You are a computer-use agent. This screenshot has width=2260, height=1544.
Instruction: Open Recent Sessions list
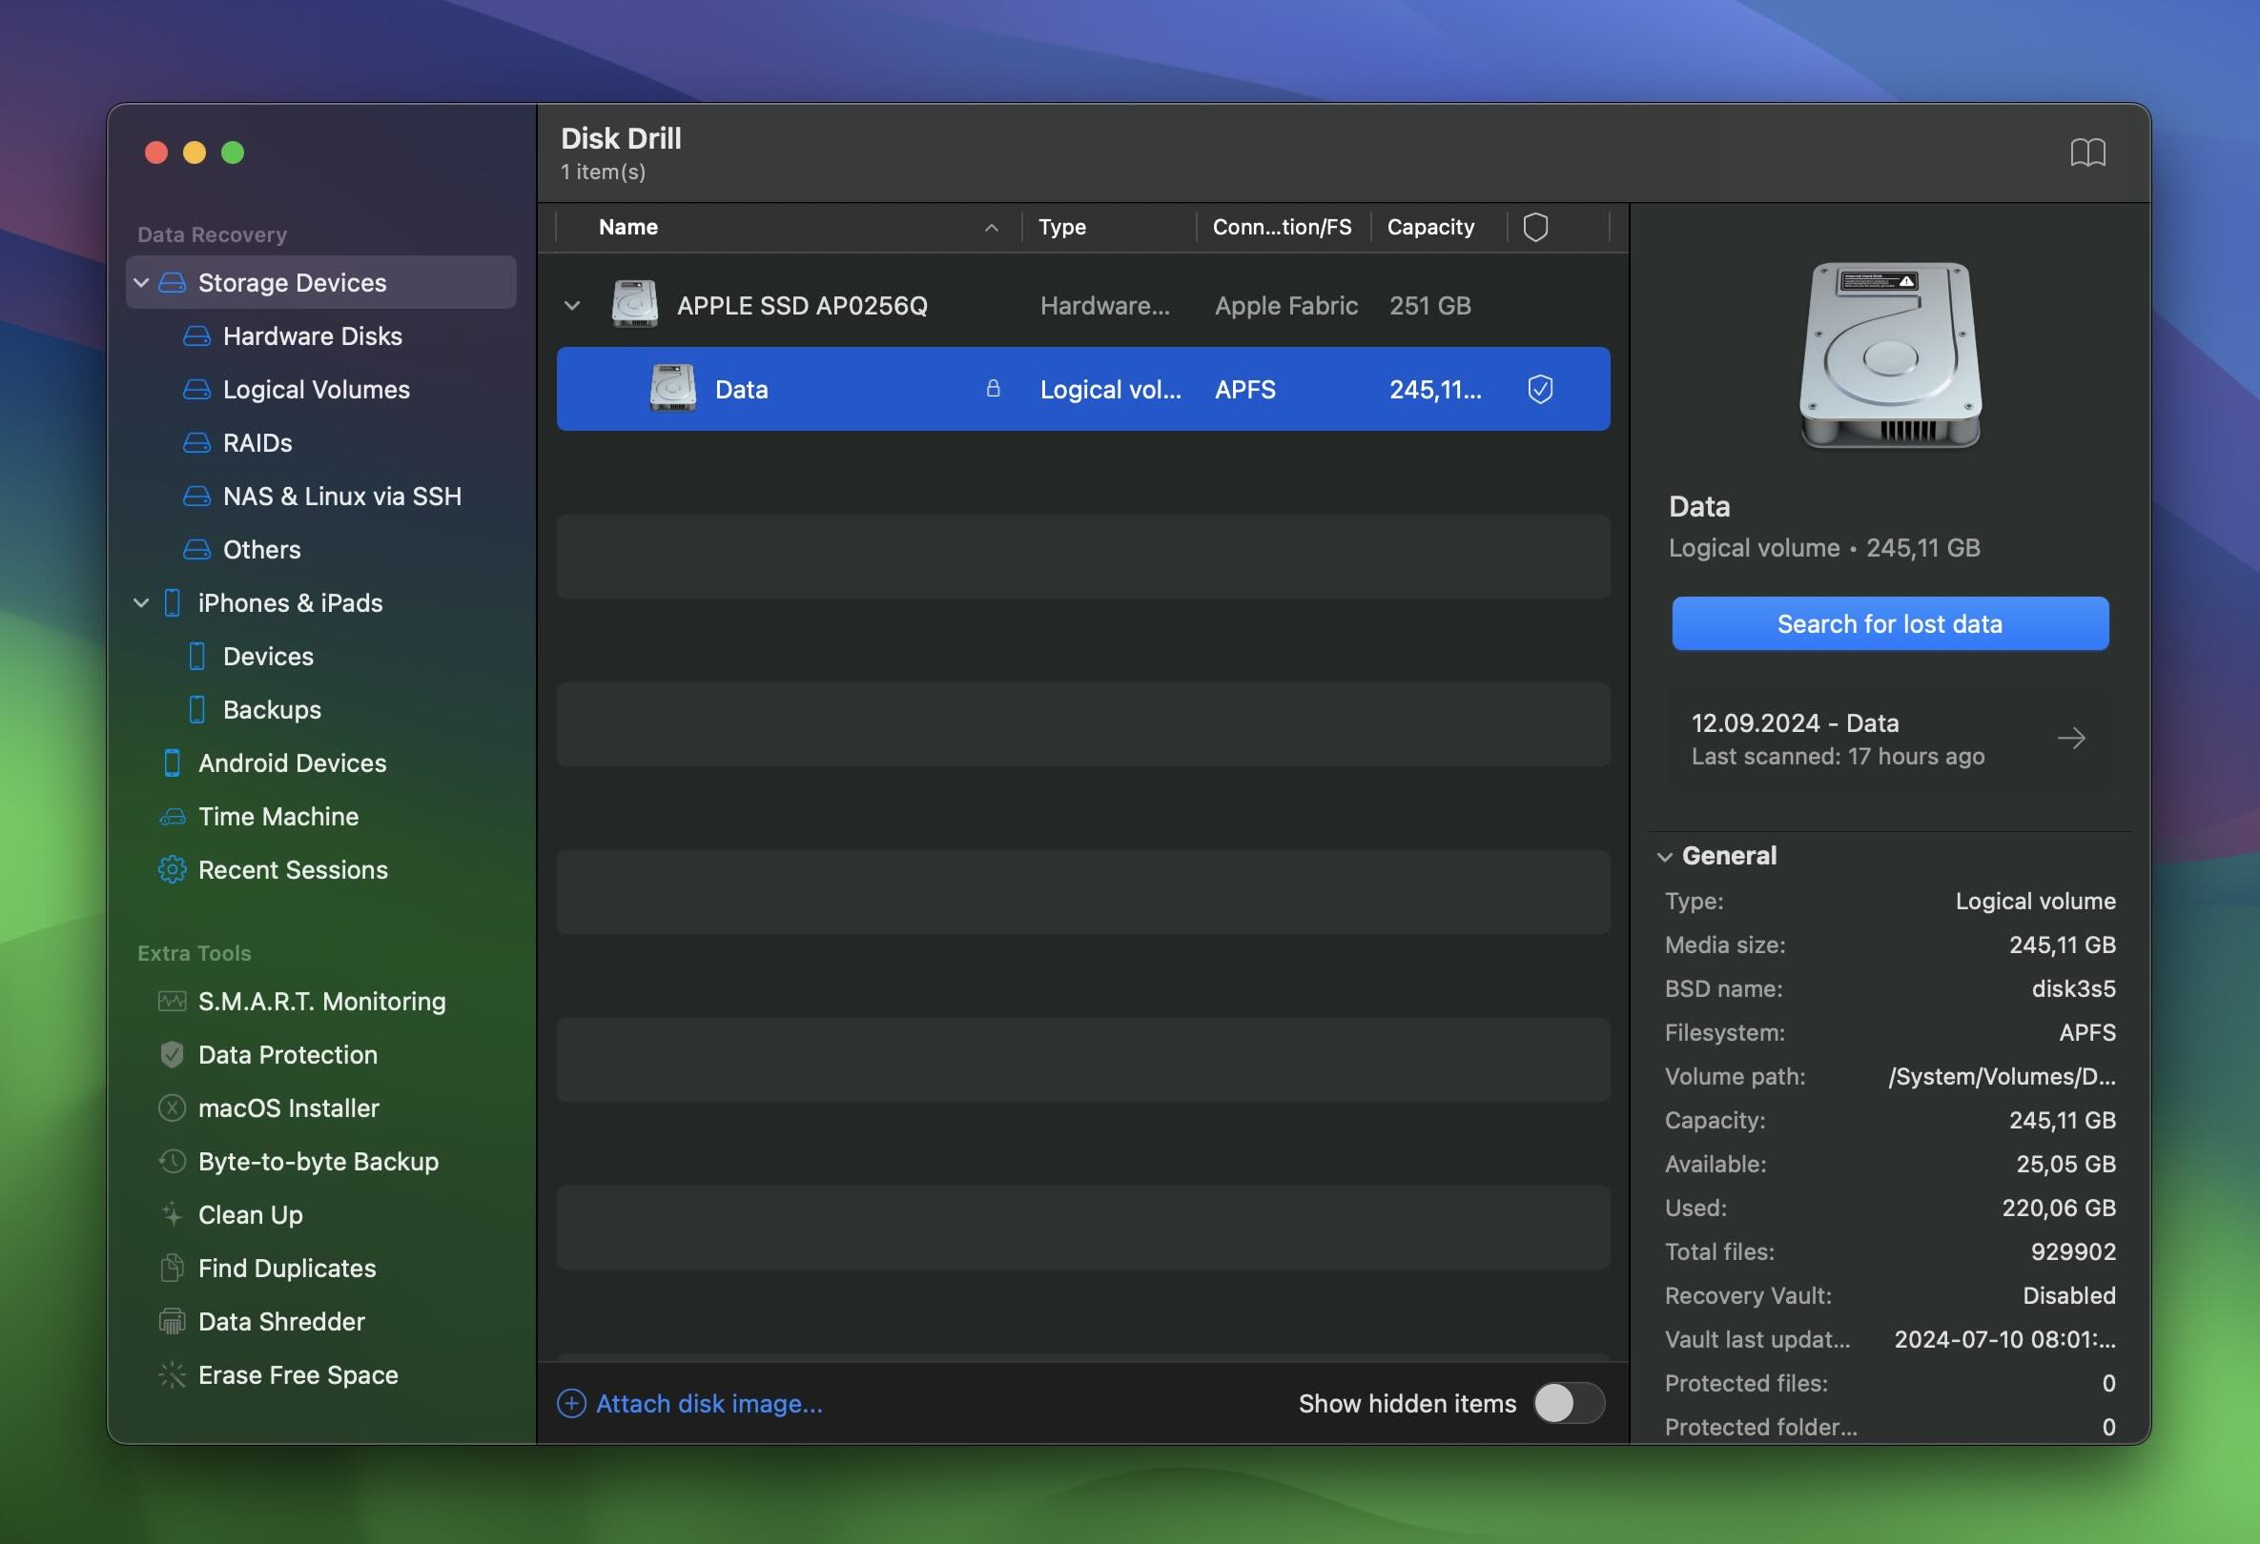tap(293, 869)
